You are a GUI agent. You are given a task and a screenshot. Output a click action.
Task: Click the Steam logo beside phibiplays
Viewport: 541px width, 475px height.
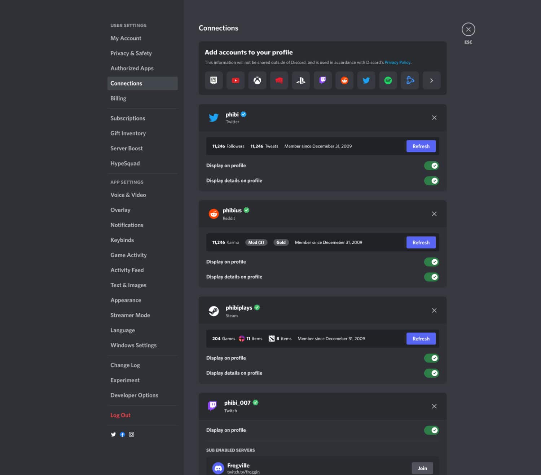click(214, 311)
